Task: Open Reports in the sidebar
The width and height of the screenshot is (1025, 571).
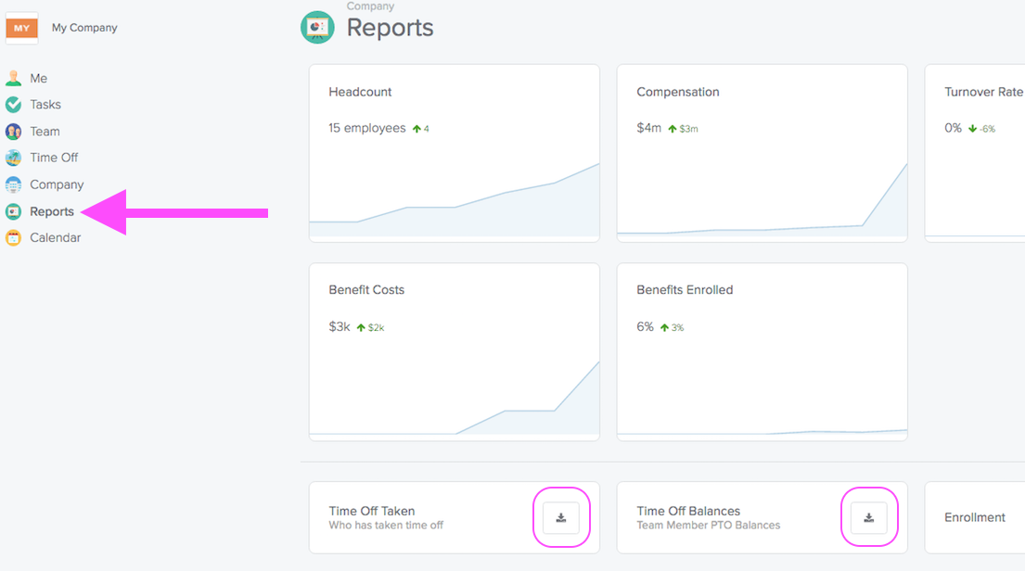Action: 52,211
